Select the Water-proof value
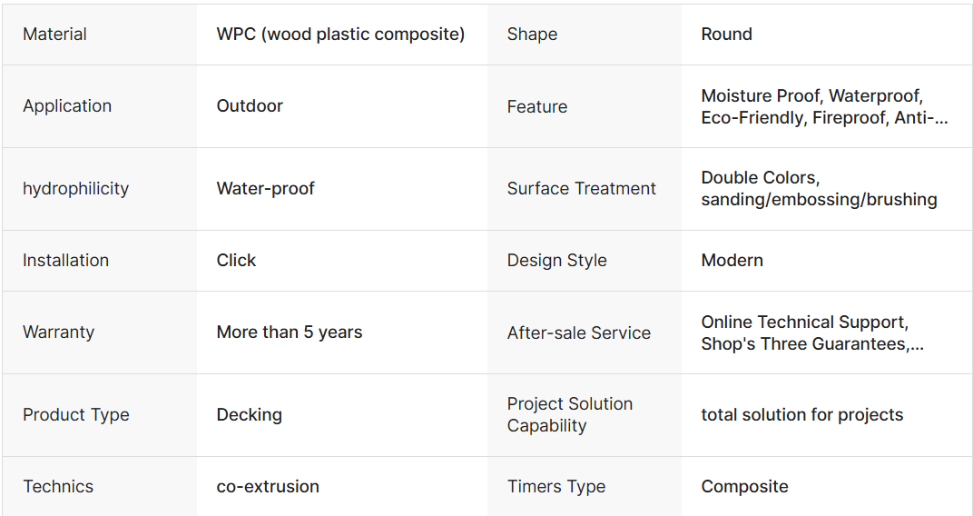 click(x=266, y=189)
